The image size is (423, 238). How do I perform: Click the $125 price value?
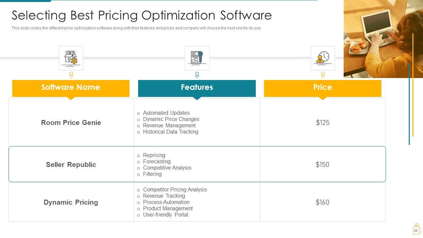pyautogui.click(x=323, y=123)
